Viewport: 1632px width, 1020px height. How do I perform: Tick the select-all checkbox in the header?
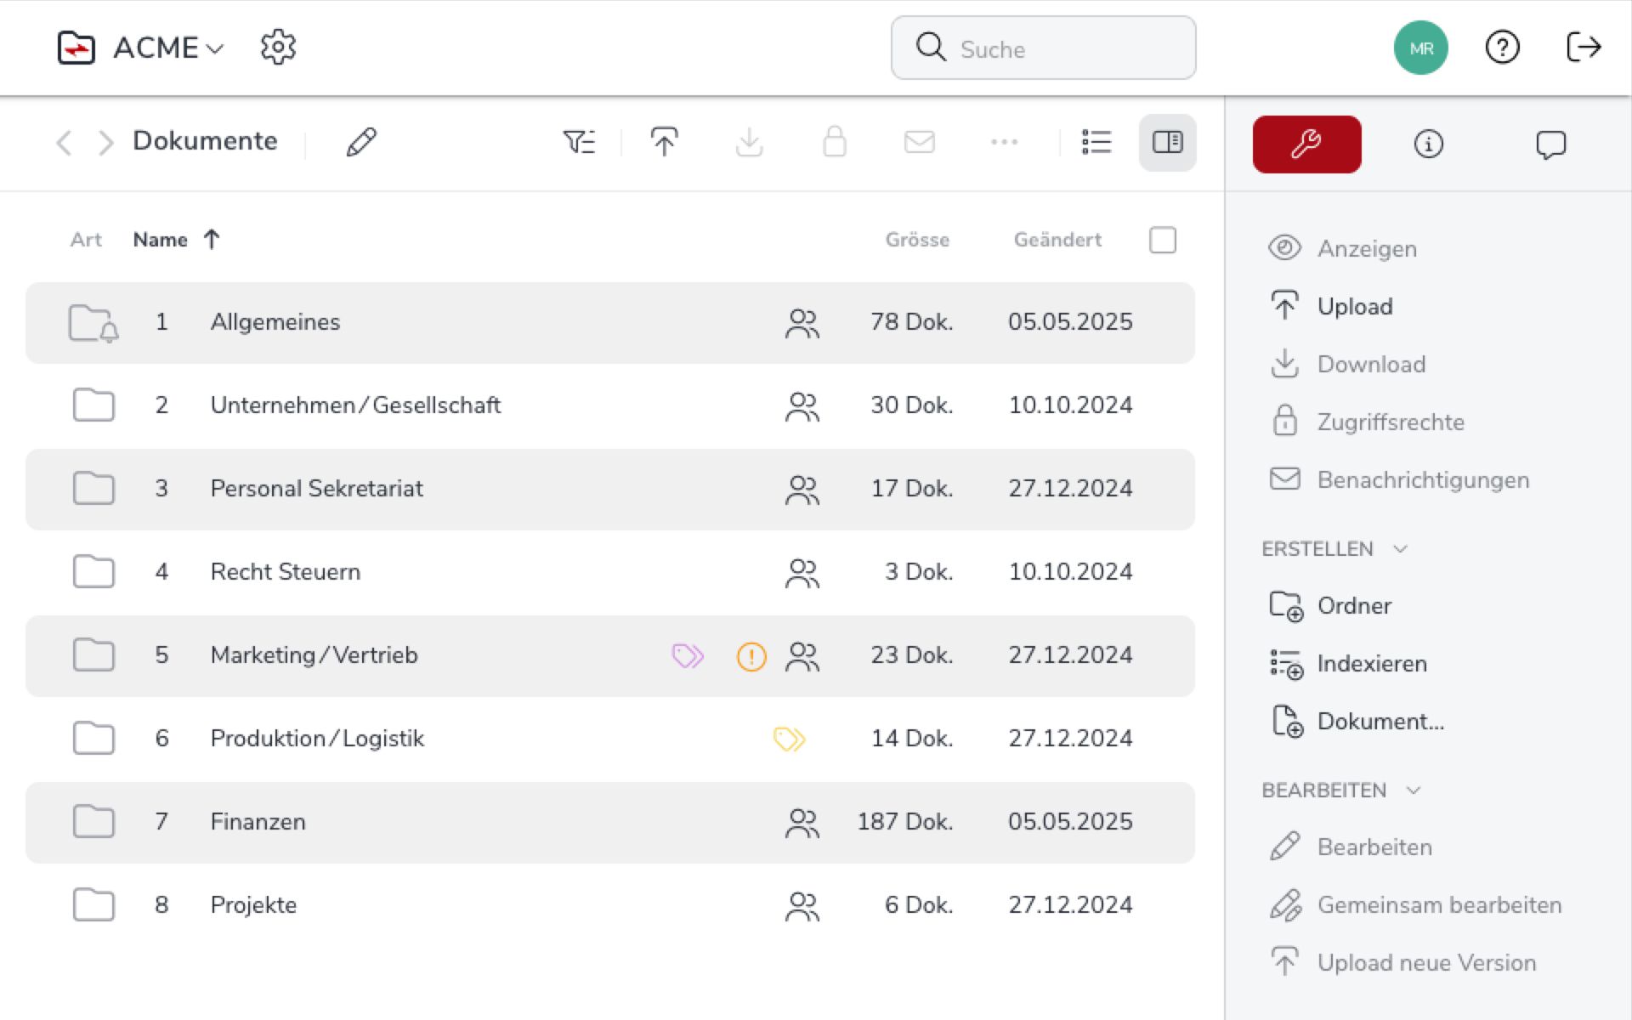[x=1162, y=241]
